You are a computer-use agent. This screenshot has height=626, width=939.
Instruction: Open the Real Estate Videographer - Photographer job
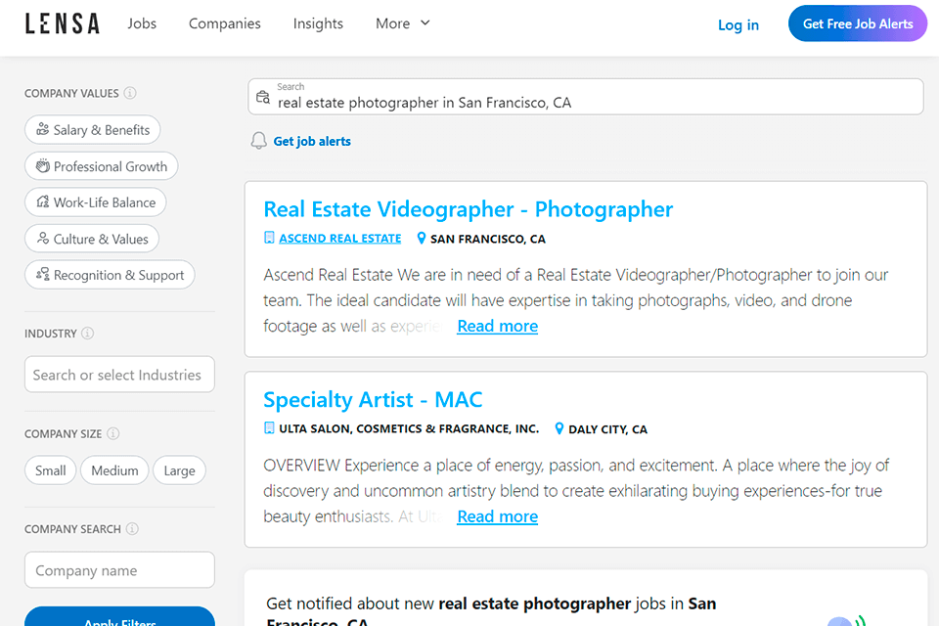[x=469, y=209]
